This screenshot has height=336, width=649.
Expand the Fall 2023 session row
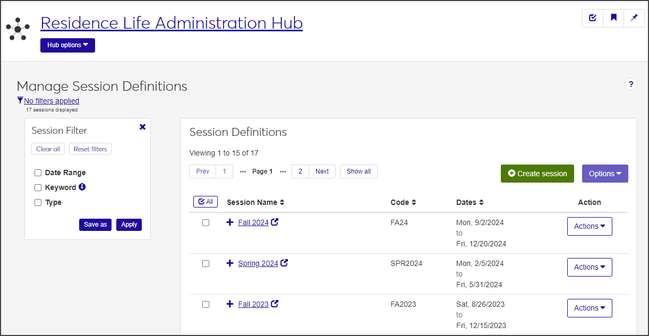230,304
